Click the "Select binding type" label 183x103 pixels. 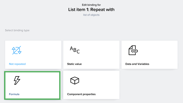coord(17,30)
